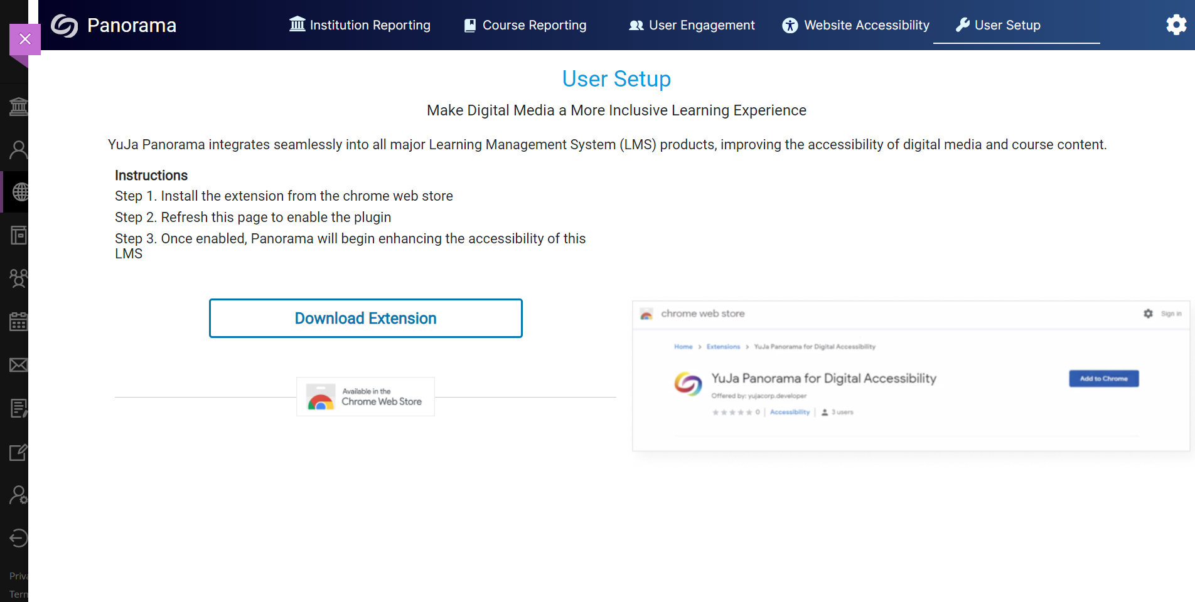Click the reports document icon in the sidebar
The width and height of the screenshot is (1195, 602).
pyautogui.click(x=18, y=408)
